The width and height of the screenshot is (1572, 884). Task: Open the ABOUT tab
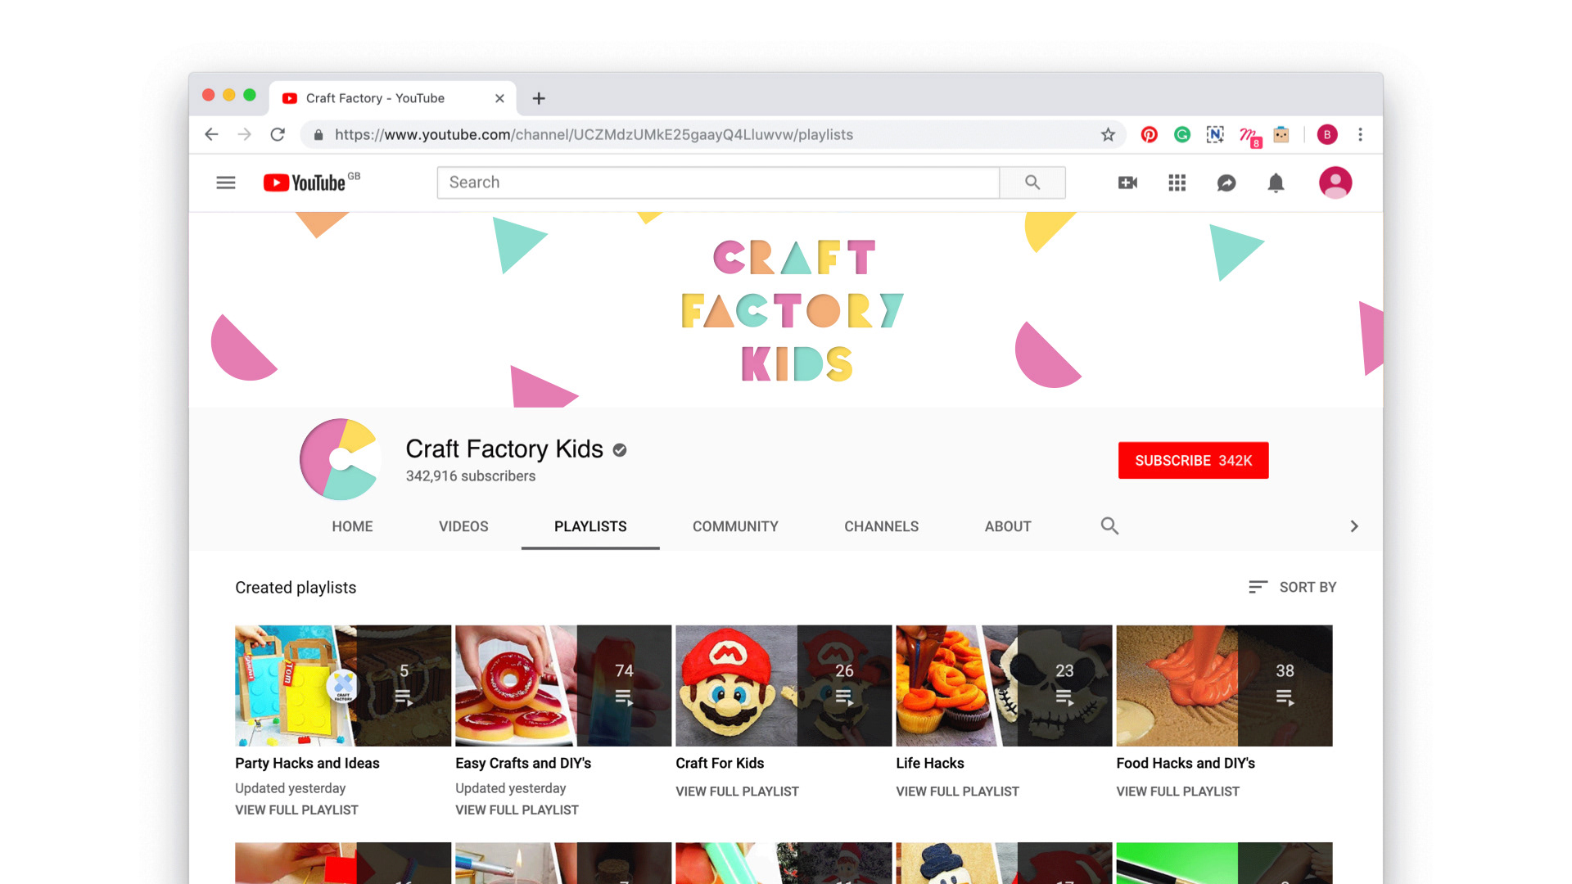coord(1008,526)
